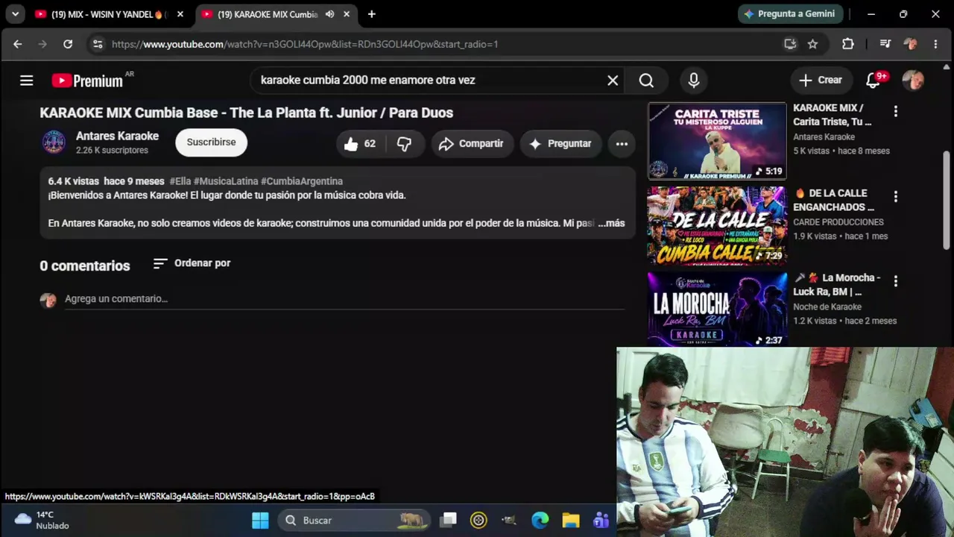Image resolution: width=954 pixels, height=537 pixels.
Task: Open De La Calle Cumbia thumbnail
Action: click(x=717, y=226)
